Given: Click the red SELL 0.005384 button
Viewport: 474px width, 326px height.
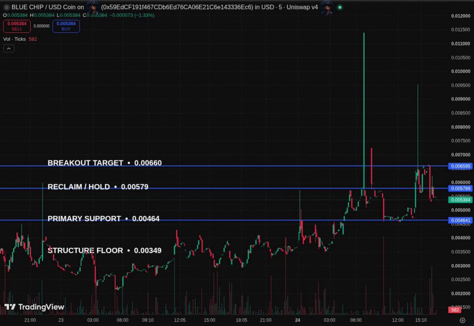Looking at the screenshot, I should click(x=17, y=26).
